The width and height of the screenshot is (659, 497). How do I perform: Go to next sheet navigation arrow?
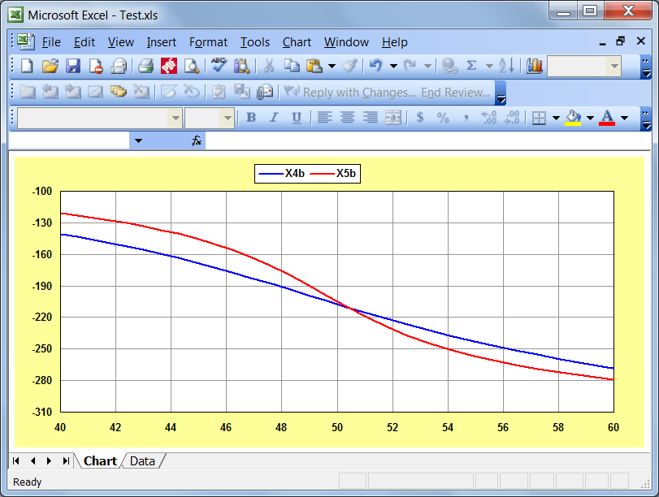click(x=50, y=461)
